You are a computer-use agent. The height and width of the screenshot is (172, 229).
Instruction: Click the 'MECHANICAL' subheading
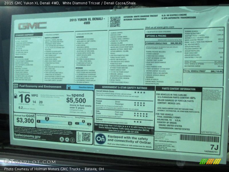pyautogui.click(x=19, y=57)
